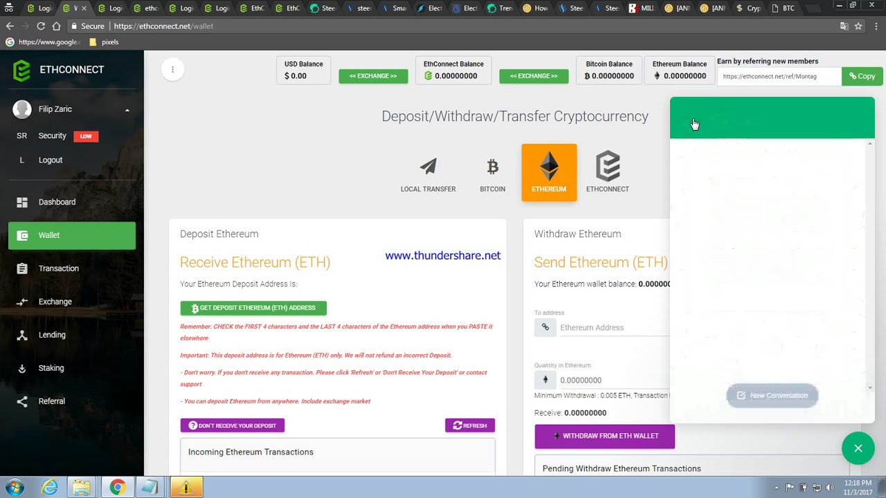Open File Explorer from taskbar
Image resolution: width=886 pixels, height=498 pixels.
point(82,488)
